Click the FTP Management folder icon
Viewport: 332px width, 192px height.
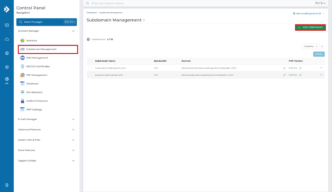pos(22,75)
